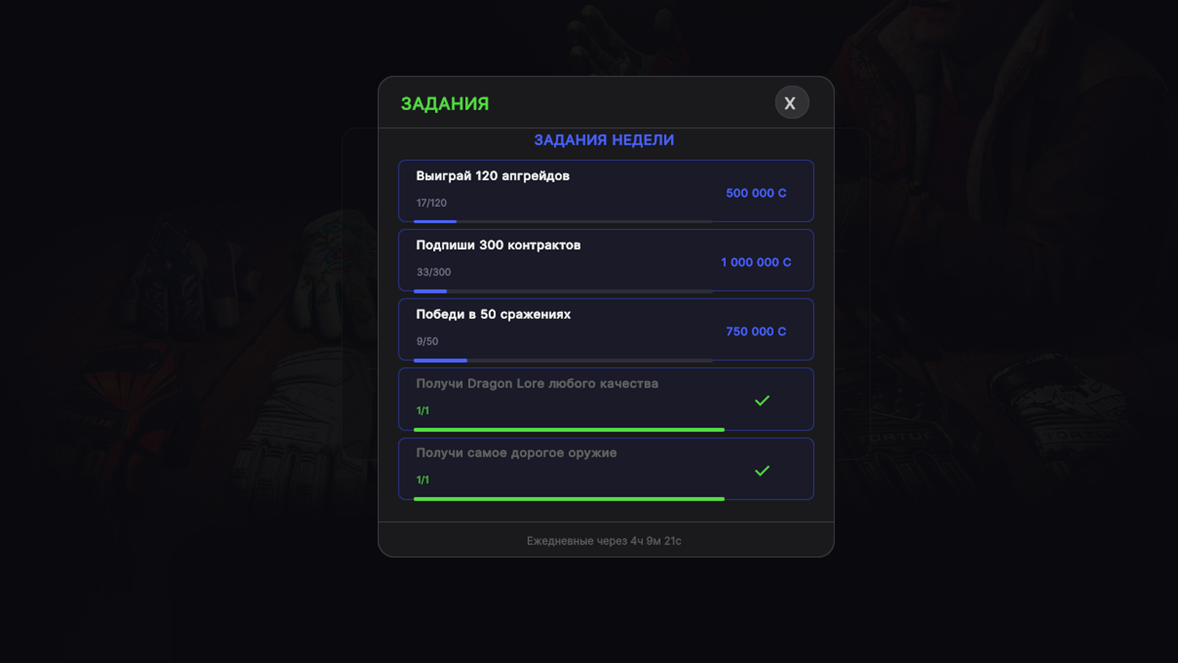Toggle completion on Победи в 50 сражениях quest
The width and height of the screenshot is (1178, 663).
tap(606, 330)
